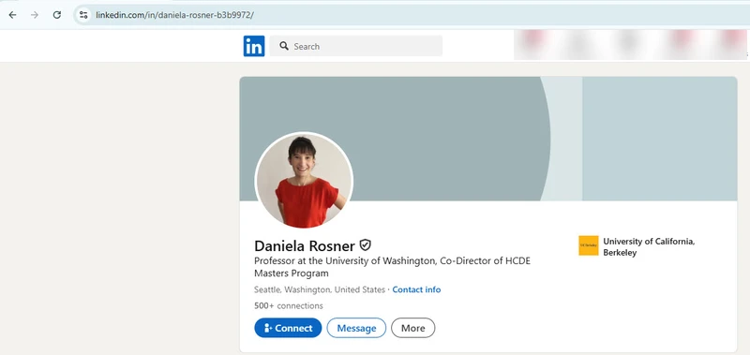Click the browser forward arrow
The width and height of the screenshot is (750, 355).
click(x=35, y=15)
